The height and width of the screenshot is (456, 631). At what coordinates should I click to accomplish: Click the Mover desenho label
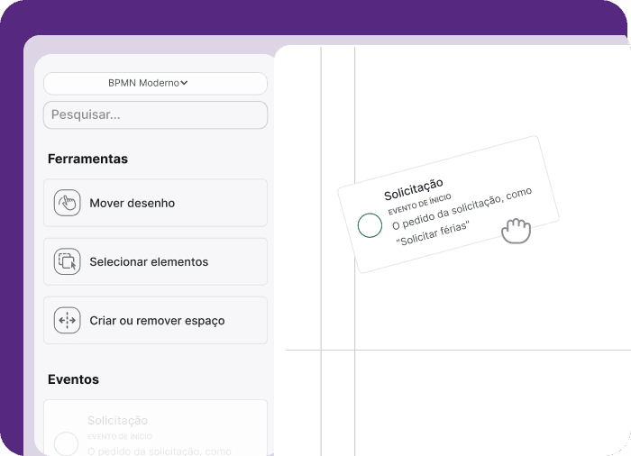[132, 204]
